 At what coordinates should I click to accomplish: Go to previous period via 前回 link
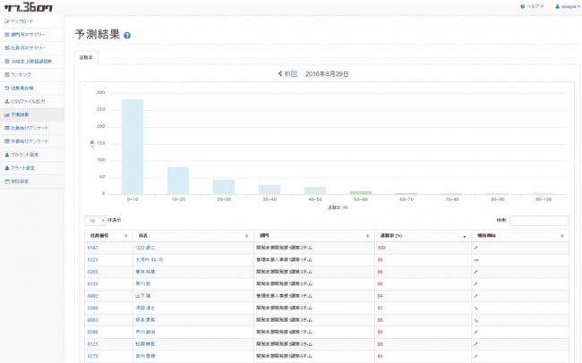(287, 74)
